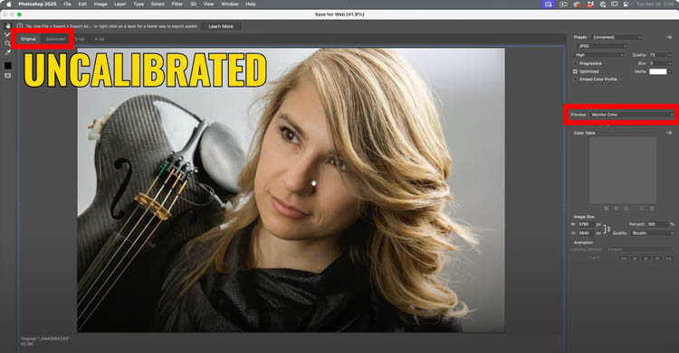Open the Optimize panel flyout menu
Screen dimensions: 679x353
(669, 38)
